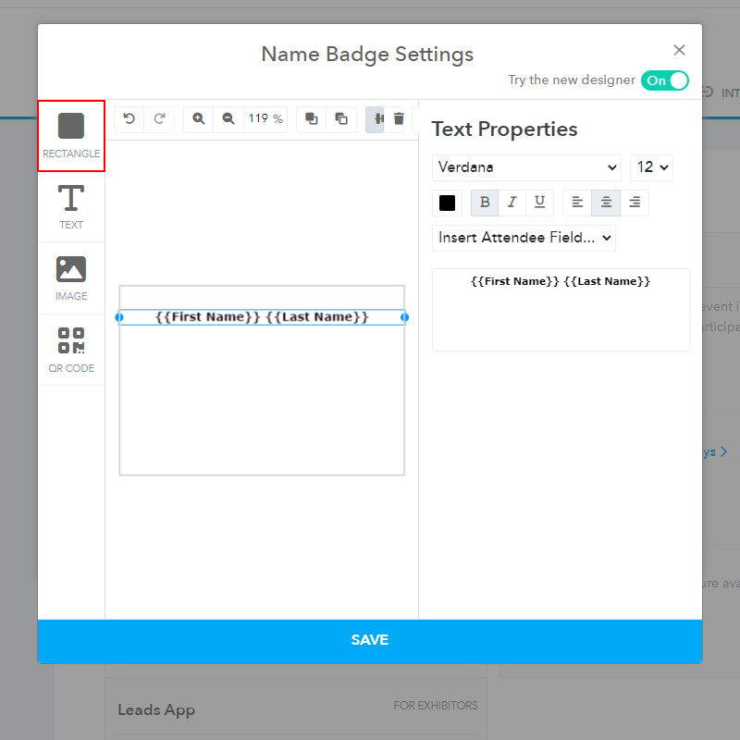Zoom in on the badge canvas
The image size is (740, 740).
click(199, 118)
